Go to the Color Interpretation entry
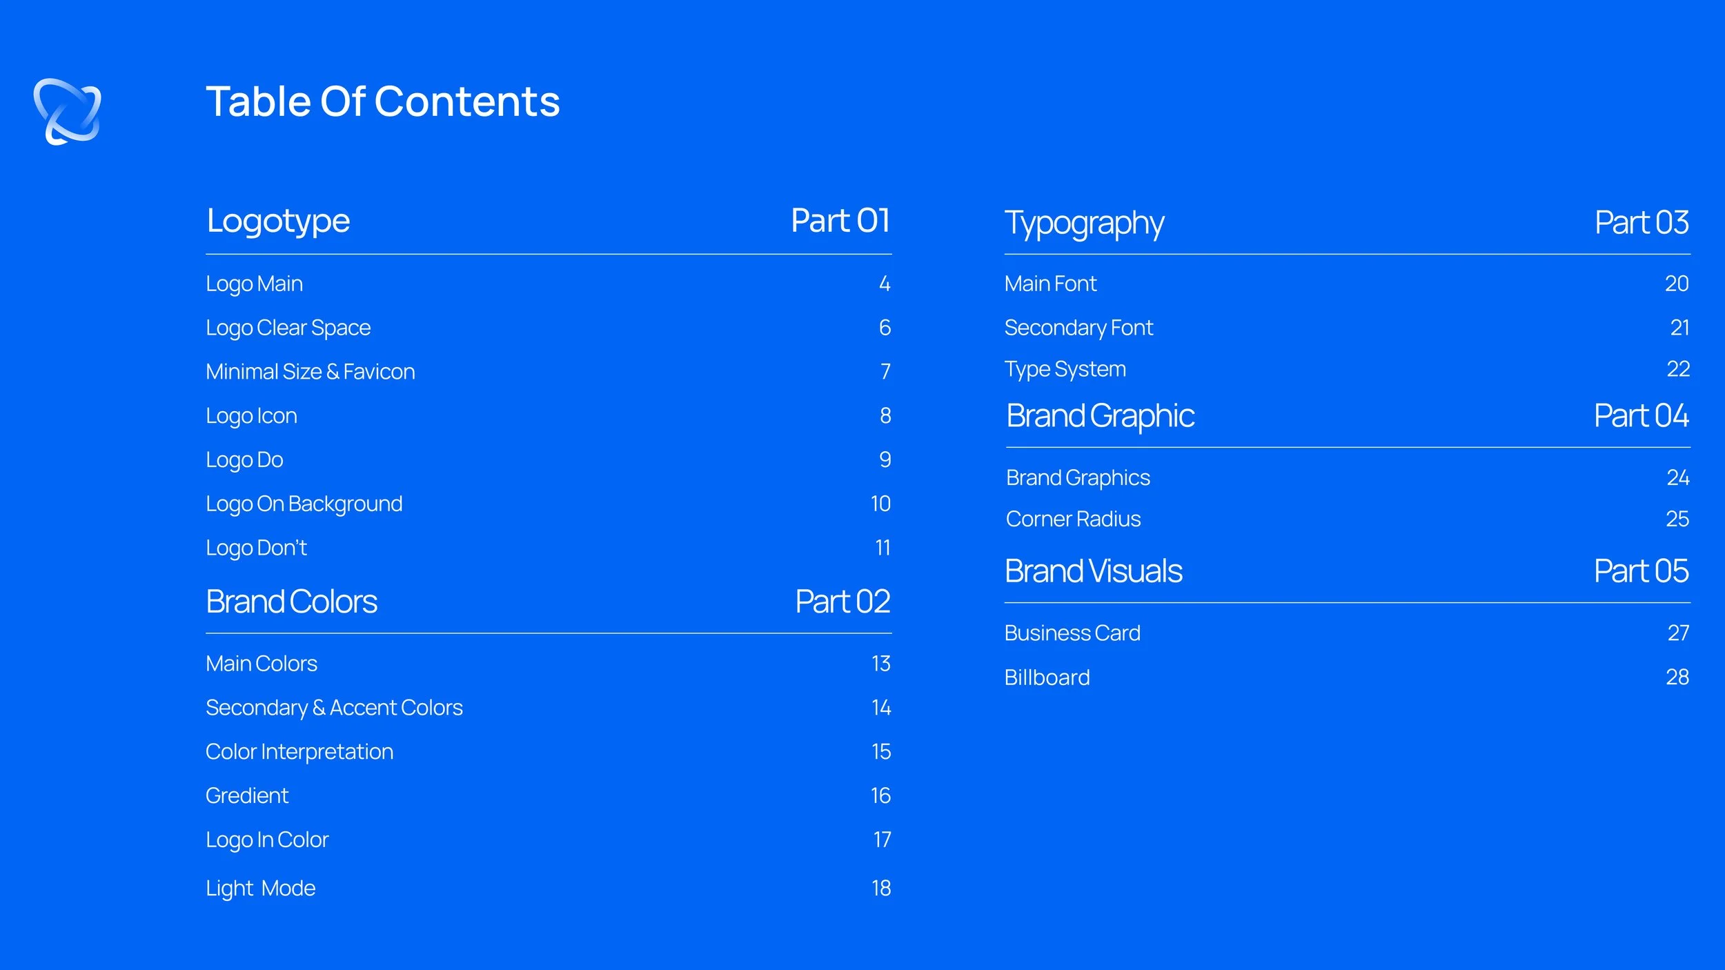This screenshot has width=1725, height=970. (x=299, y=752)
